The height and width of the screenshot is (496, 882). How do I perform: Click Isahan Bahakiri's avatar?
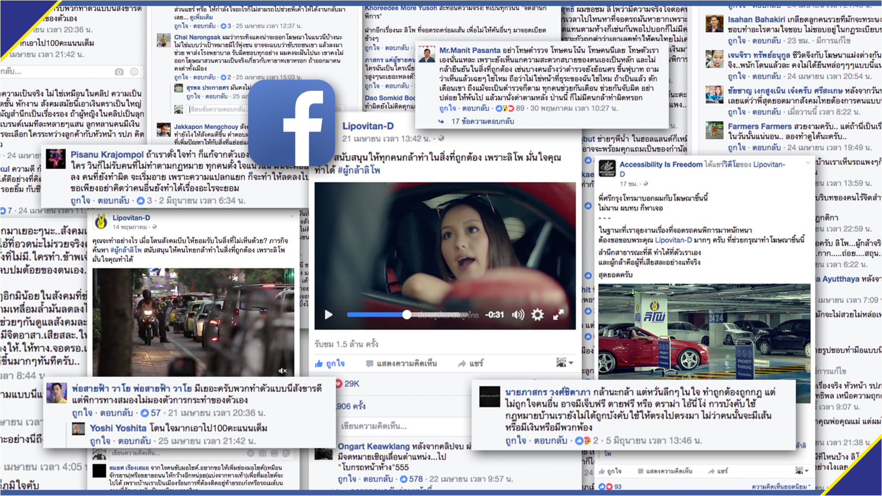click(x=714, y=23)
